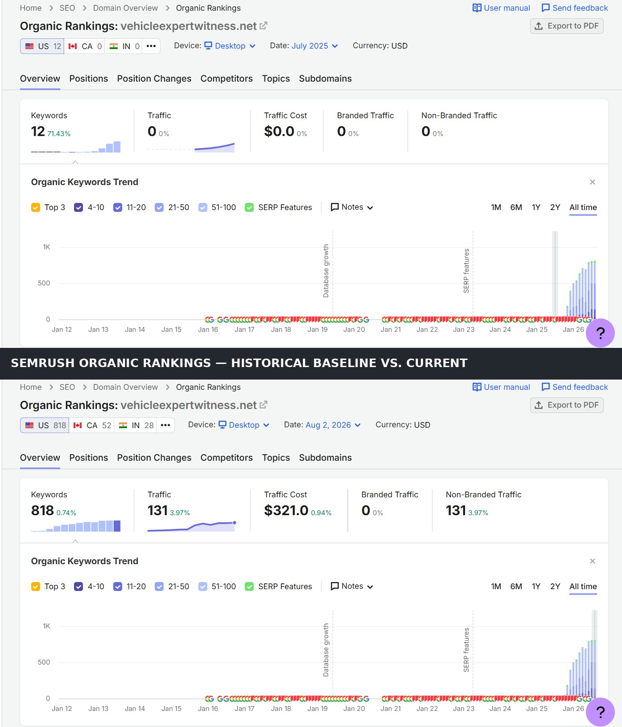Click the purple help question mark in bottom panel
Screen dimensions: 622x727
[x=600, y=712]
